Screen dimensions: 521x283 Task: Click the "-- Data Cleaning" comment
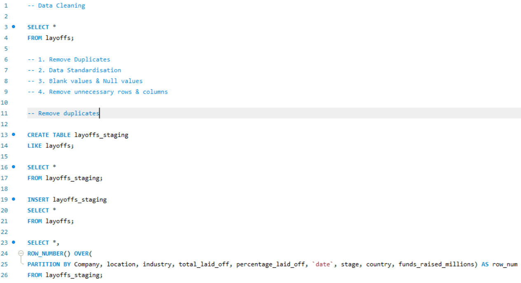pos(56,6)
